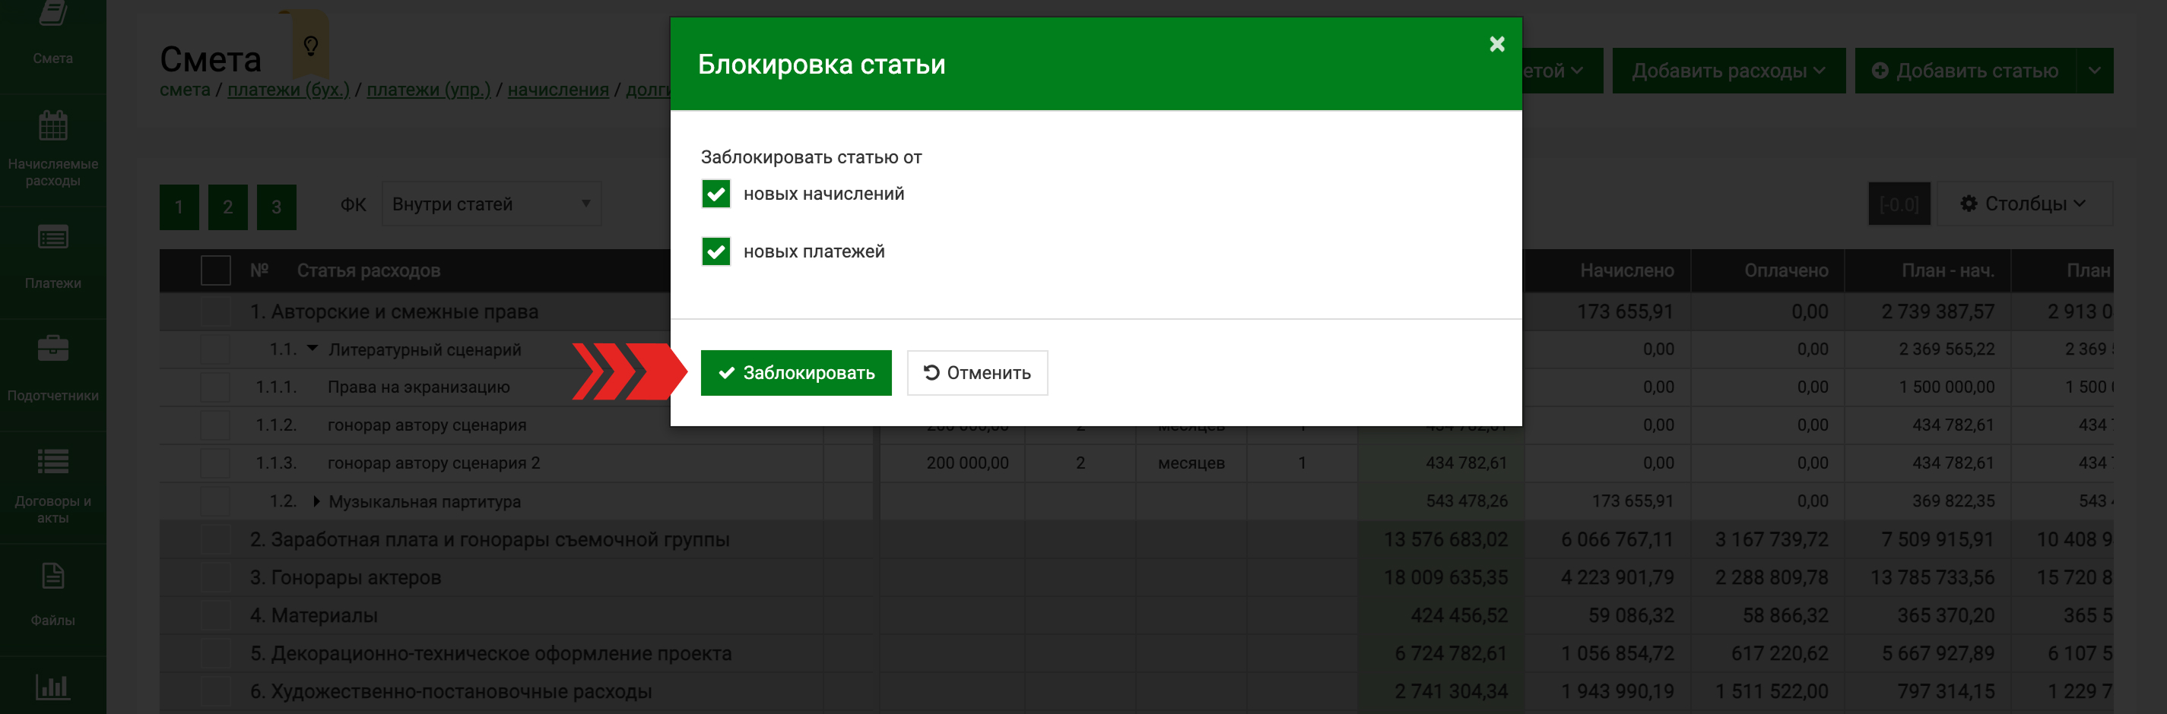The height and width of the screenshot is (714, 2167).
Task: Click the Оплачено column header
Action: (x=1786, y=270)
